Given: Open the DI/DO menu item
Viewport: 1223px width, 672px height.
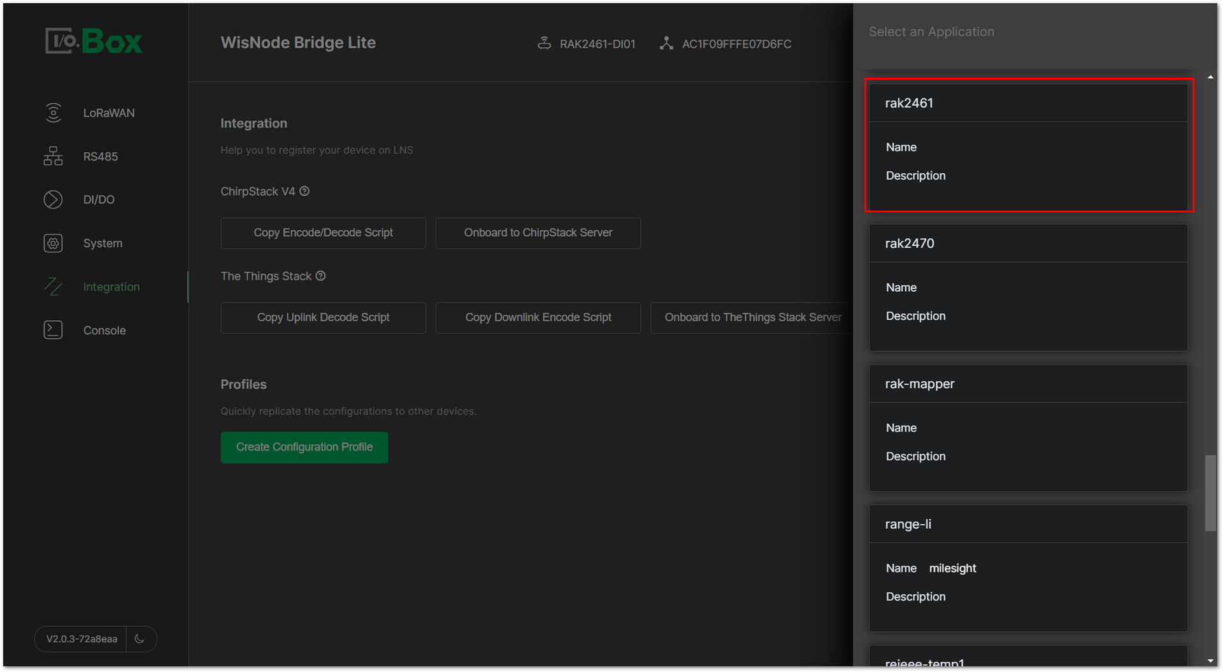Looking at the screenshot, I should [99, 199].
